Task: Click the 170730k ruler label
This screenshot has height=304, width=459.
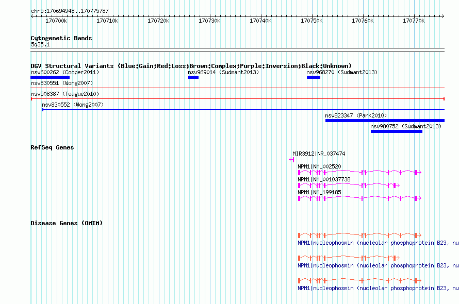Action: coord(209,21)
